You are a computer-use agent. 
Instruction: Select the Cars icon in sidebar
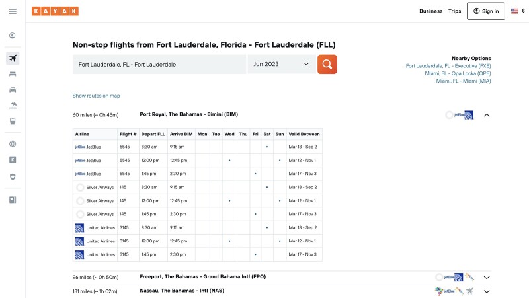(x=13, y=90)
